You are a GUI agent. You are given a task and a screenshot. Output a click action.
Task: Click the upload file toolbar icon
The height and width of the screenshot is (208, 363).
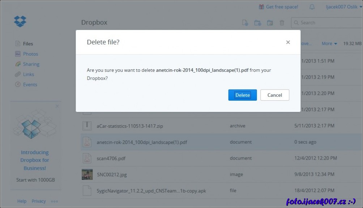pos(245,23)
